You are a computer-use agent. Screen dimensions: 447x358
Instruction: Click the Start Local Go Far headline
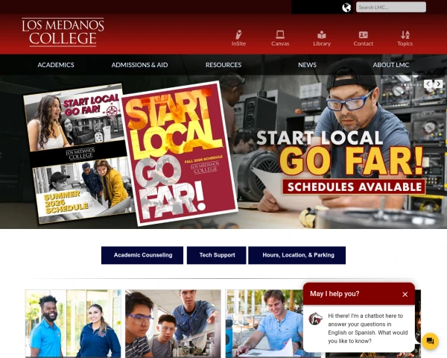click(x=340, y=153)
